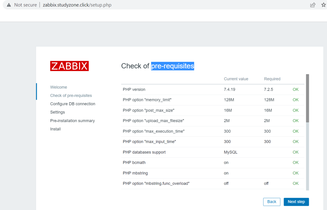The height and width of the screenshot is (210, 327).
Task: Click the Next step button
Action: click(x=296, y=202)
